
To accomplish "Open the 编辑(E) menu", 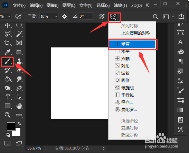I will coord(36,6).
